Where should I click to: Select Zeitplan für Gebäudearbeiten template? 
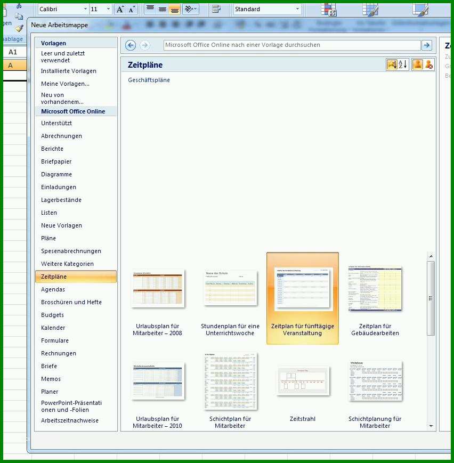click(x=375, y=298)
